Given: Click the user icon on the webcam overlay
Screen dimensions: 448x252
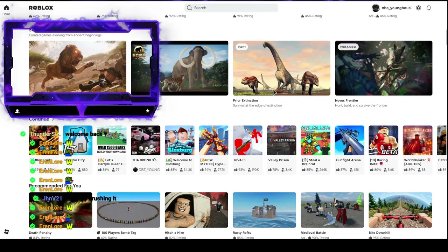Looking at the screenshot, I should (17, 111).
